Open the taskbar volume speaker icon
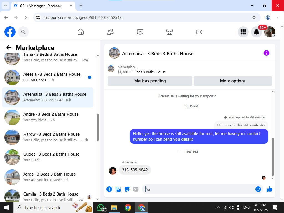Screen dimensions: 284x213 click(x=231, y=207)
